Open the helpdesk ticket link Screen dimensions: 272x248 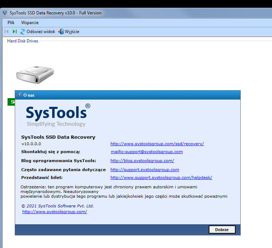point(161,178)
